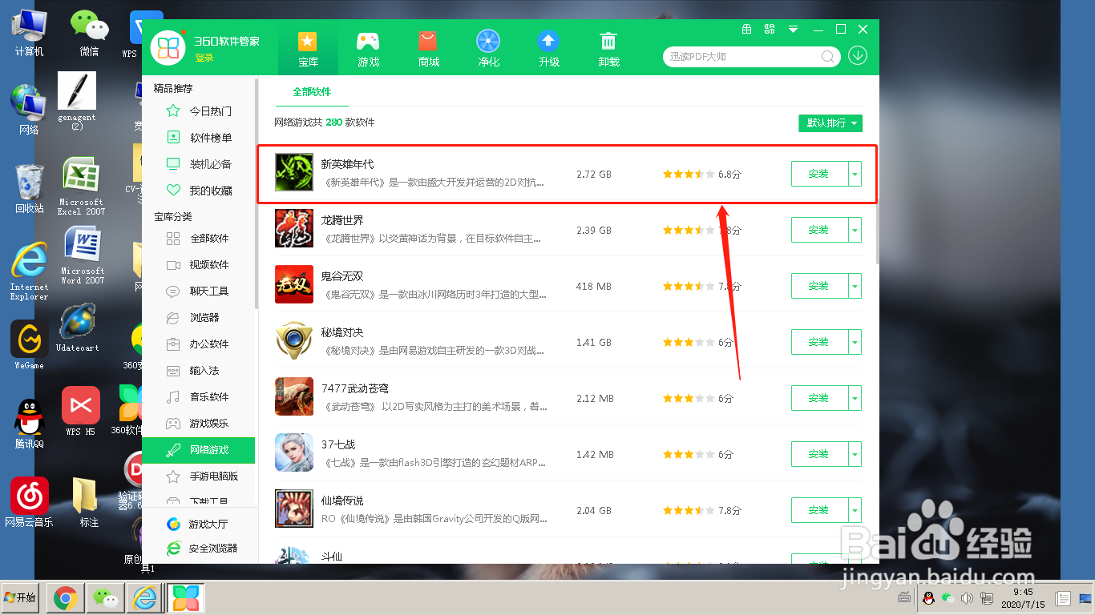This screenshot has width=1095, height=615.
Task: Select 视频软件 category
Action: click(199, 265)
